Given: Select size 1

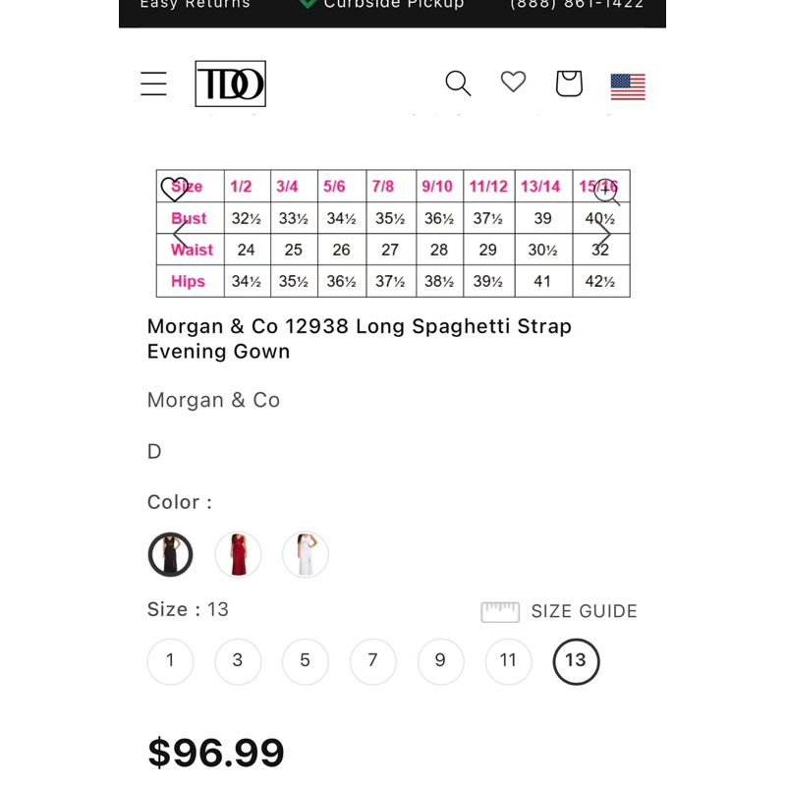Looking at the screenshot, I should coord(170,661).
